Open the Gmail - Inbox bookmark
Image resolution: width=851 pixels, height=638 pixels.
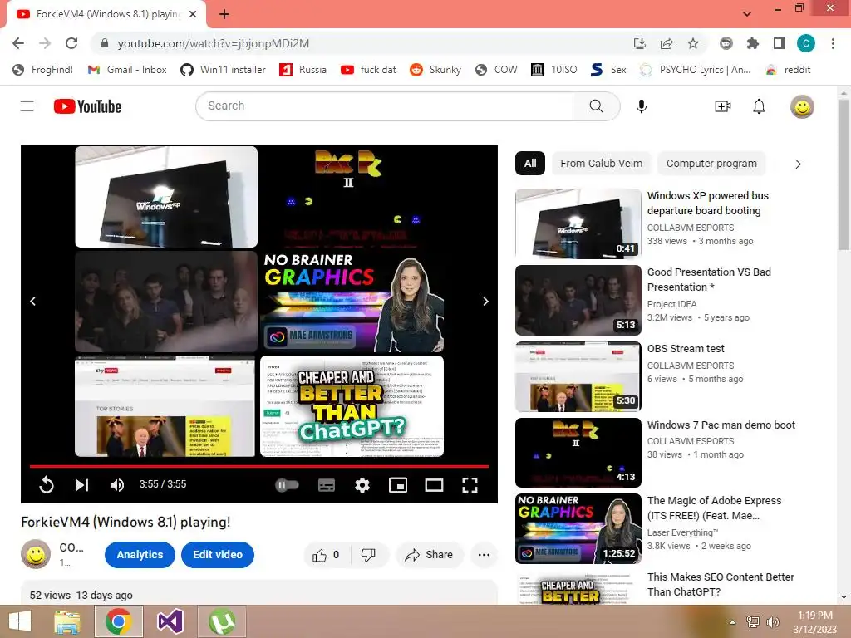(127, 70)
